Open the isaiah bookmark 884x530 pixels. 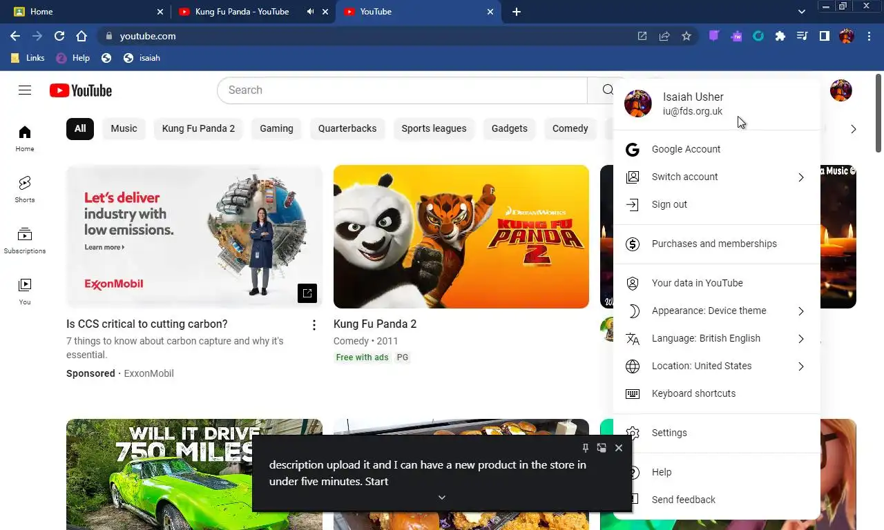[142, 58]
